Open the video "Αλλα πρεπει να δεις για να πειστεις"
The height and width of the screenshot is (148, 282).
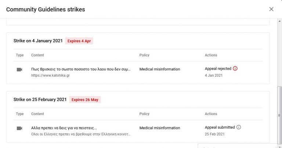tap(64, 128)
